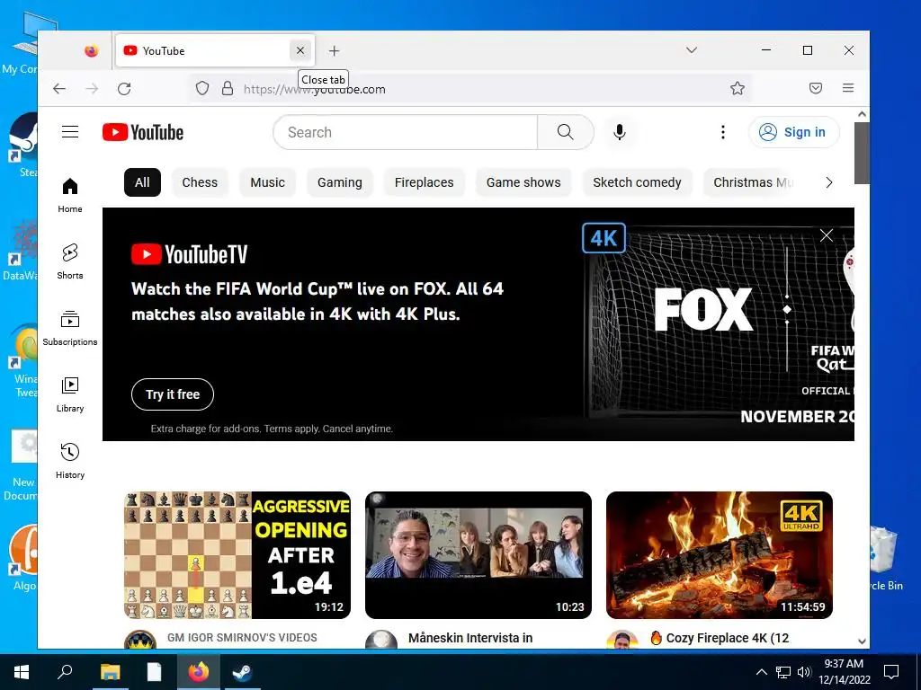This screenshot has width=921, height=690.
Task: Open the volume control in tray
Action: (804, 672)
